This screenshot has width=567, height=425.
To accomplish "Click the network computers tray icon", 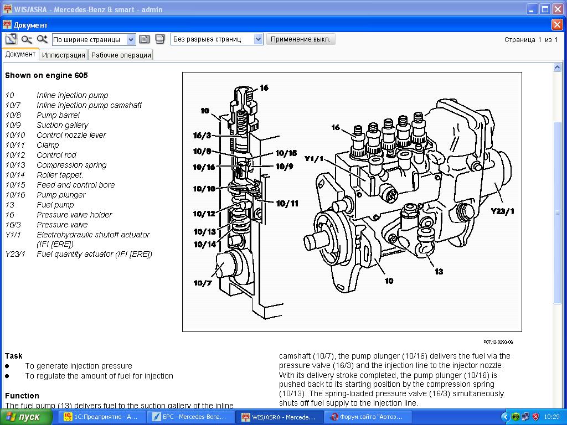I will point(525,417).
